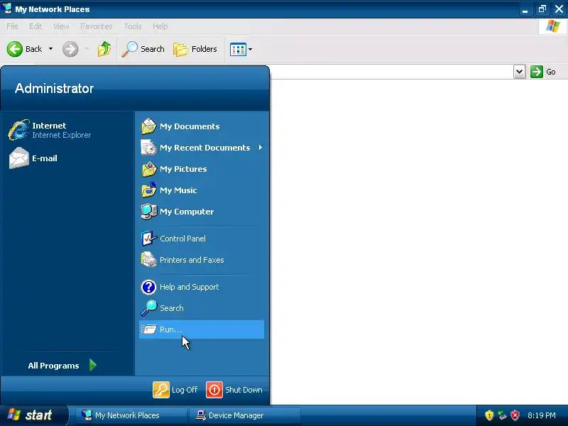Go up one folder level
Viewport: 568px width, 426px height.
[x=104, y=49]
